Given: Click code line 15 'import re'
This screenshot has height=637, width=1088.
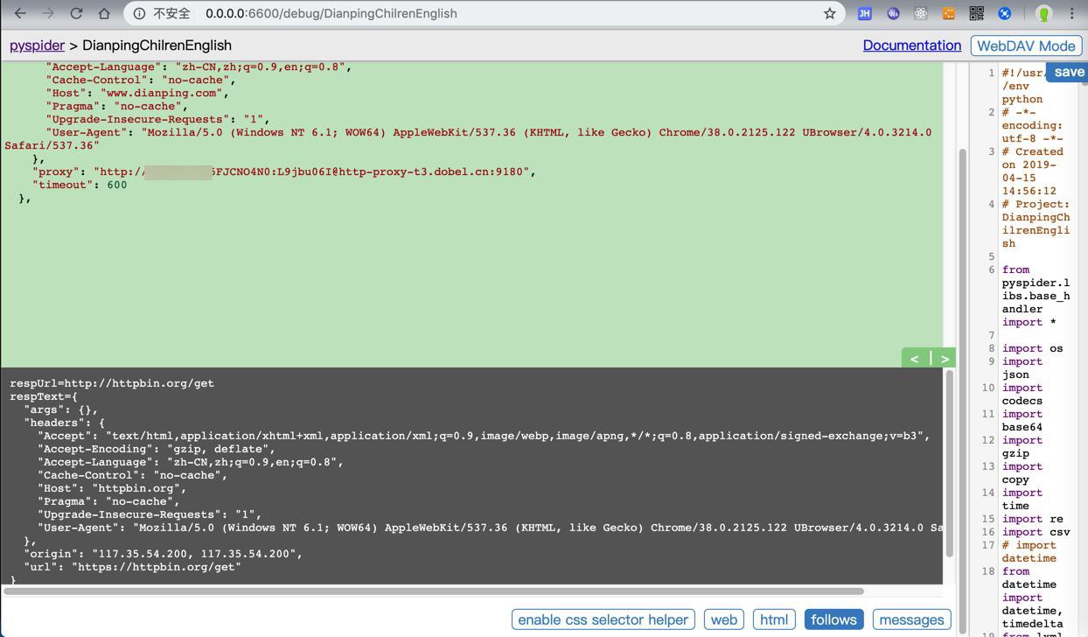Looking at the screenshot, I should 1032,519.
